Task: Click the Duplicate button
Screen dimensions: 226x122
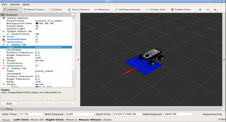Action: click(x=28, y=104)
